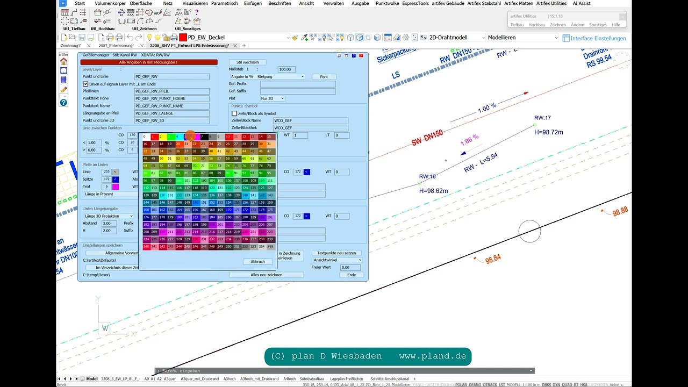Pick color swatch 10 in palette
The image size is (688, 387).
[228, 137]
